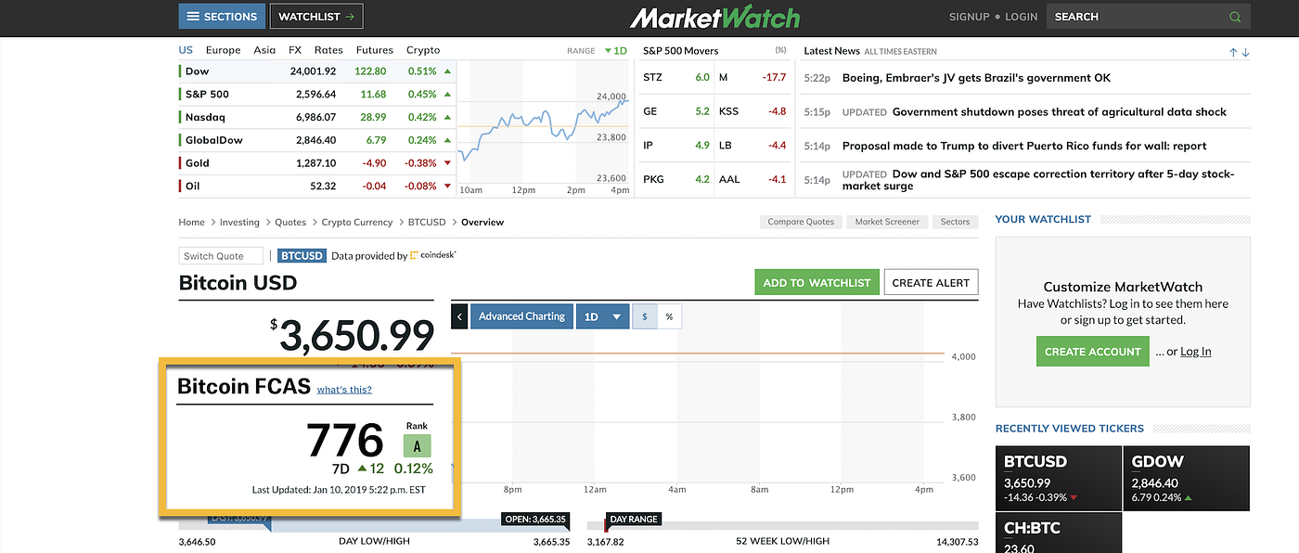Click the KSS mover ticker

pyautogui.click(x=729, y=111)
